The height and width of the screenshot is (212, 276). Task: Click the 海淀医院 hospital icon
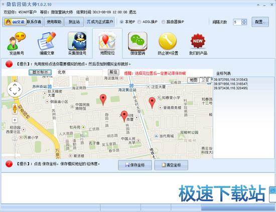[121, 78]
